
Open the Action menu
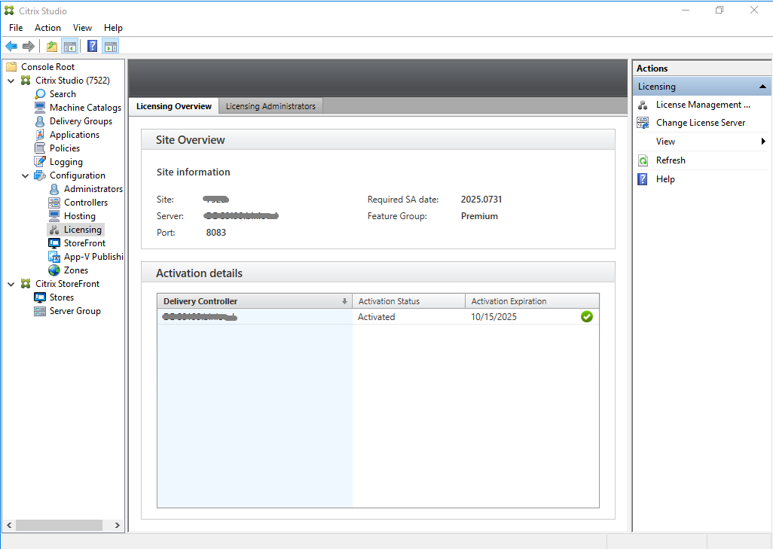click(x=47, y=28)
